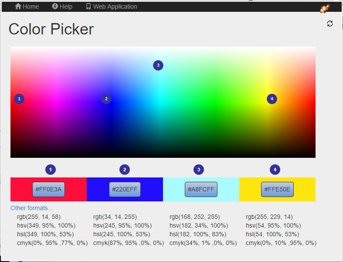Select the rgb(168, 252, 255) value

[195, 217]
